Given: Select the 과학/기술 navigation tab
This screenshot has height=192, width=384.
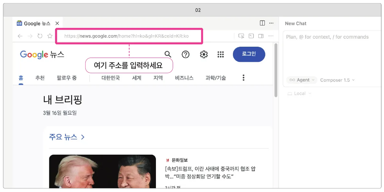Looking at the screenshot, I should [x=216, y=78].
